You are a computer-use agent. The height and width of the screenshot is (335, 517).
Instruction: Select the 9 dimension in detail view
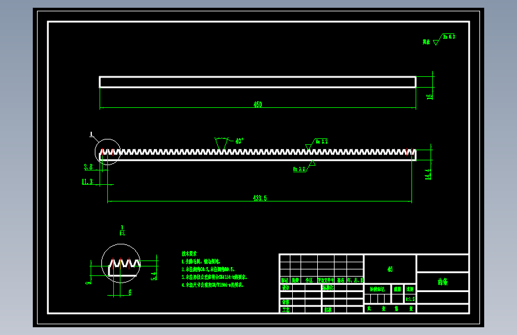point(88,283)
